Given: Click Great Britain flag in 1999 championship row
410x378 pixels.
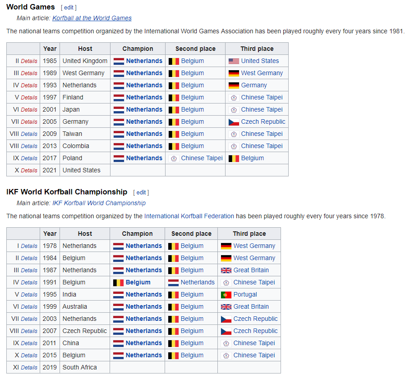Looking at the screenshot, I should point(226,307).
